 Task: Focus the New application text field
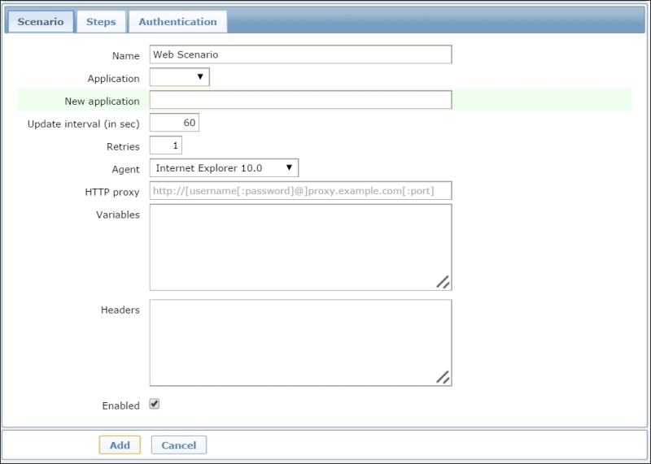[300, 100]
